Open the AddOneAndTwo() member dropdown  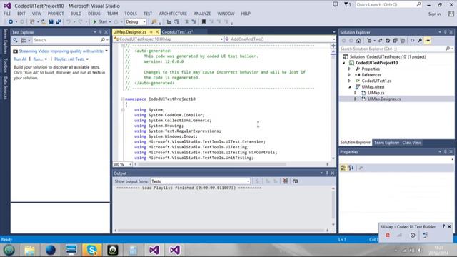280,39
